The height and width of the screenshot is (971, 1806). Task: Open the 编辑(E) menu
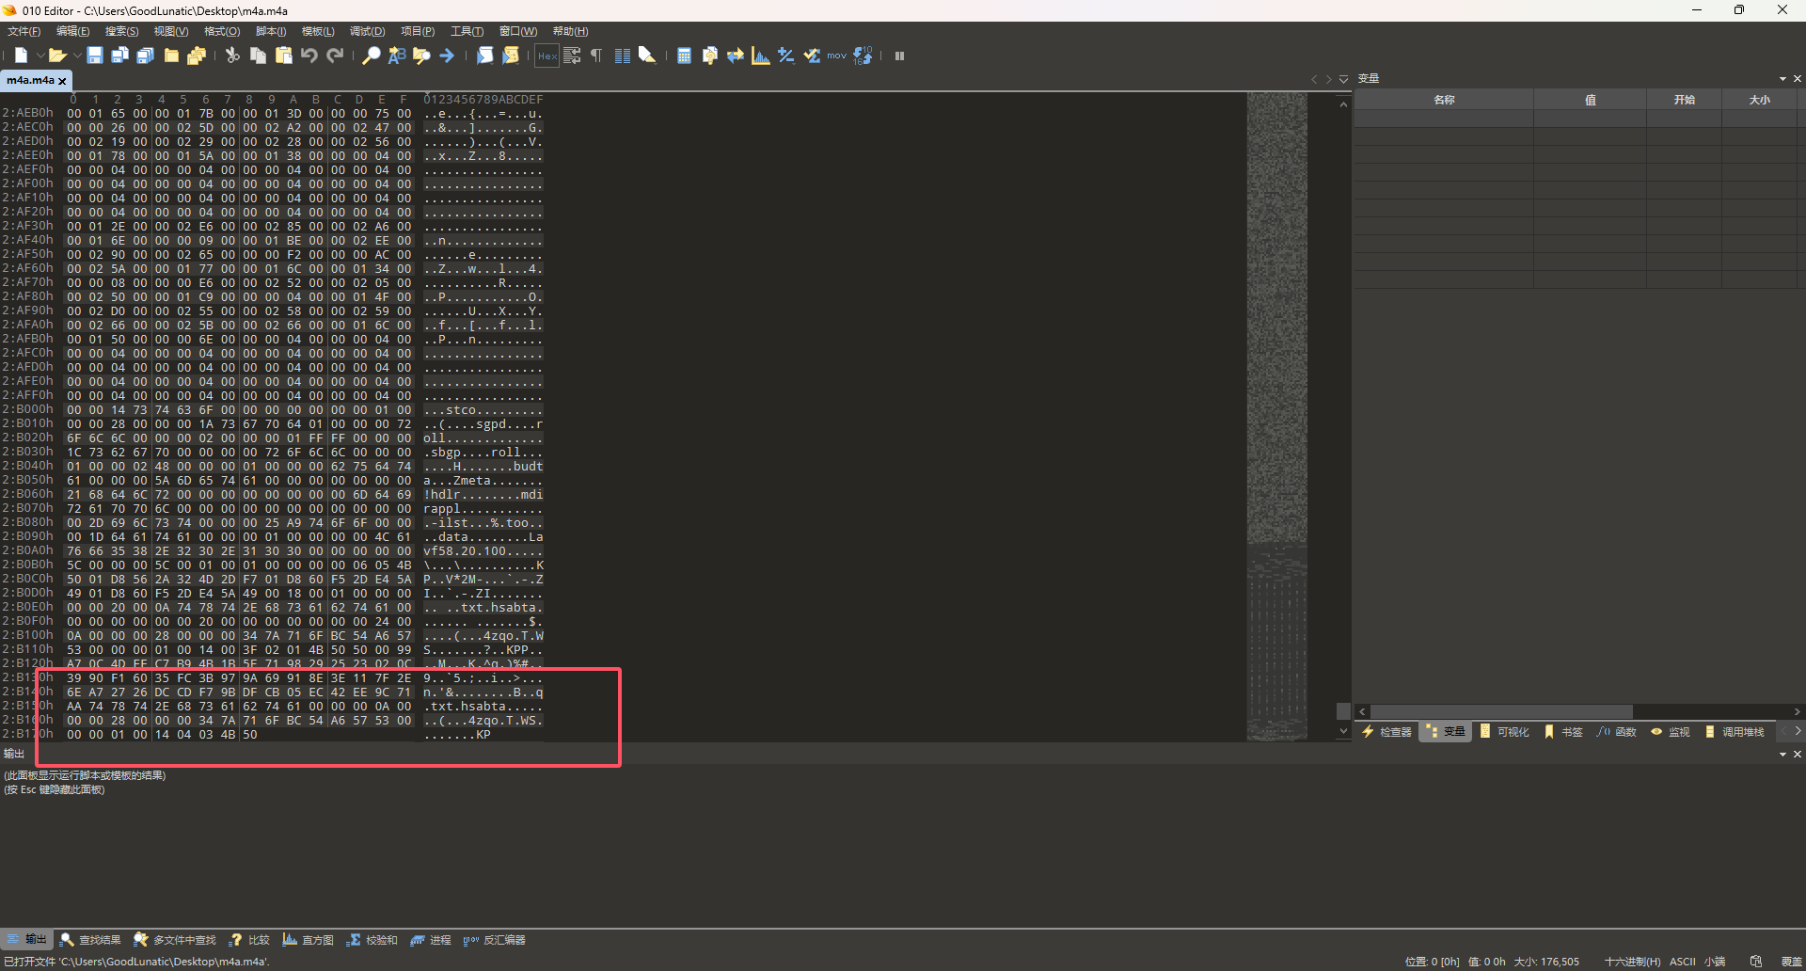(x=73, y=31)
